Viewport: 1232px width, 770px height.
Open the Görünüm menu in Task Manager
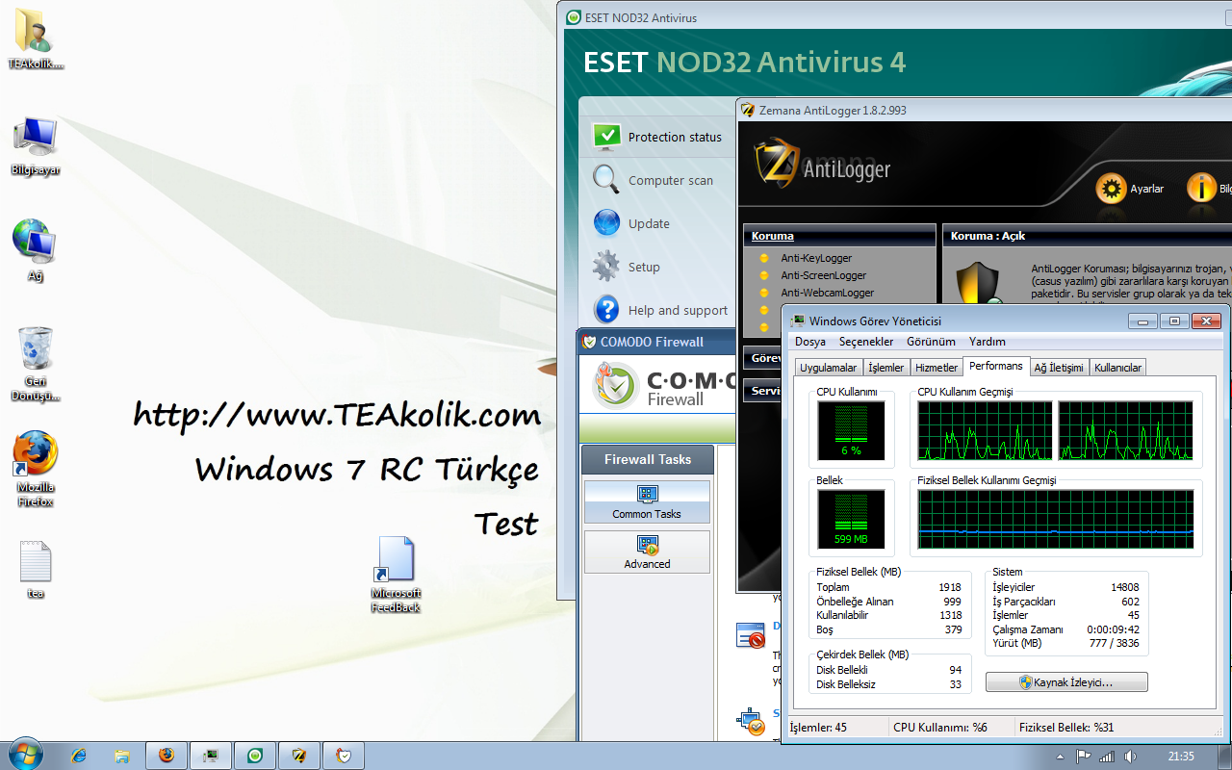(x=931, y=342)
